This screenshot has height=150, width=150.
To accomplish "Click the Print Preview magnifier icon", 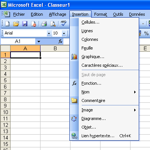I will [x=53, y=24].
